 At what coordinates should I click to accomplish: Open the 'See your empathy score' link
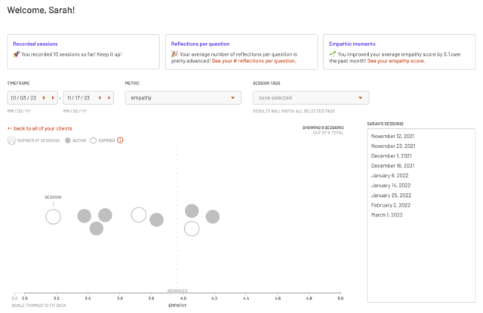(x=398, y=60)
